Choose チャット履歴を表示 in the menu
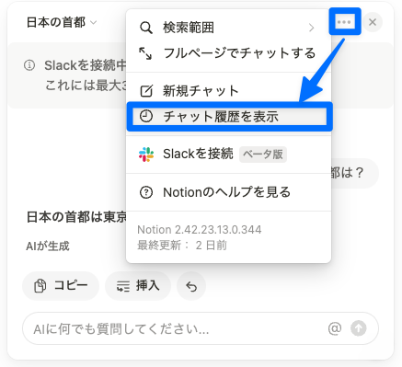Image resolution: width=402 pixels, height=367 pixels. [229, 117]
